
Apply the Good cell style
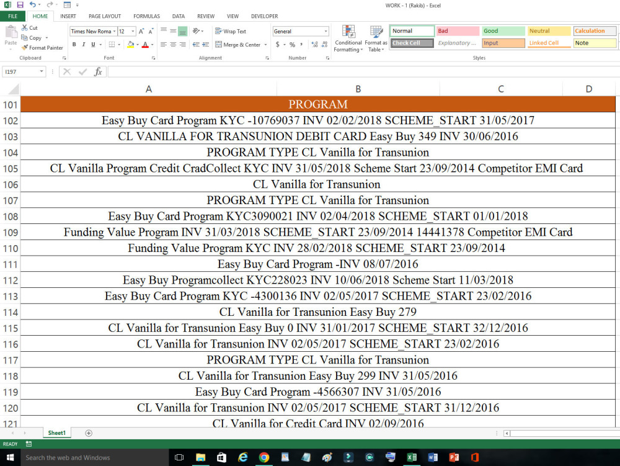coord(503,31)
